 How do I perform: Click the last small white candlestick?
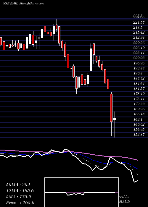(x=115, y=119)
